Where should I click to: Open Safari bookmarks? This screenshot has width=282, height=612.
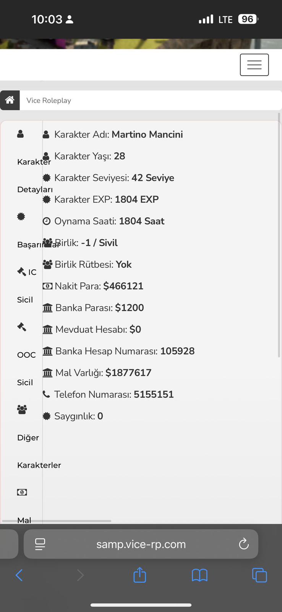coord(199,575)
